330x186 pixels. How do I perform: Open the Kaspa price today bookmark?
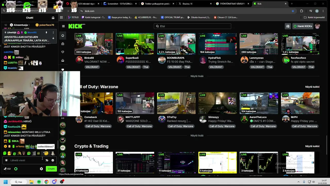tap(120, 17)
